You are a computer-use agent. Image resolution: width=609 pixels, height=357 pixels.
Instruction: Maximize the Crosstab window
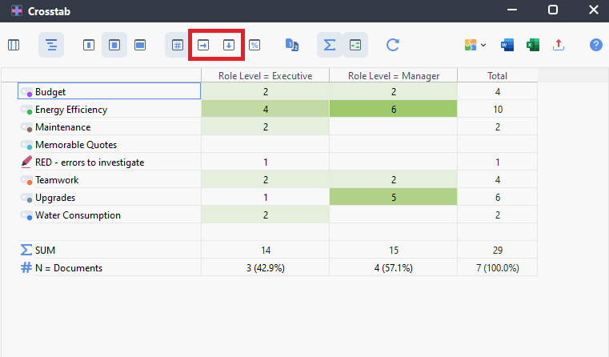click(x=553, y=10)
